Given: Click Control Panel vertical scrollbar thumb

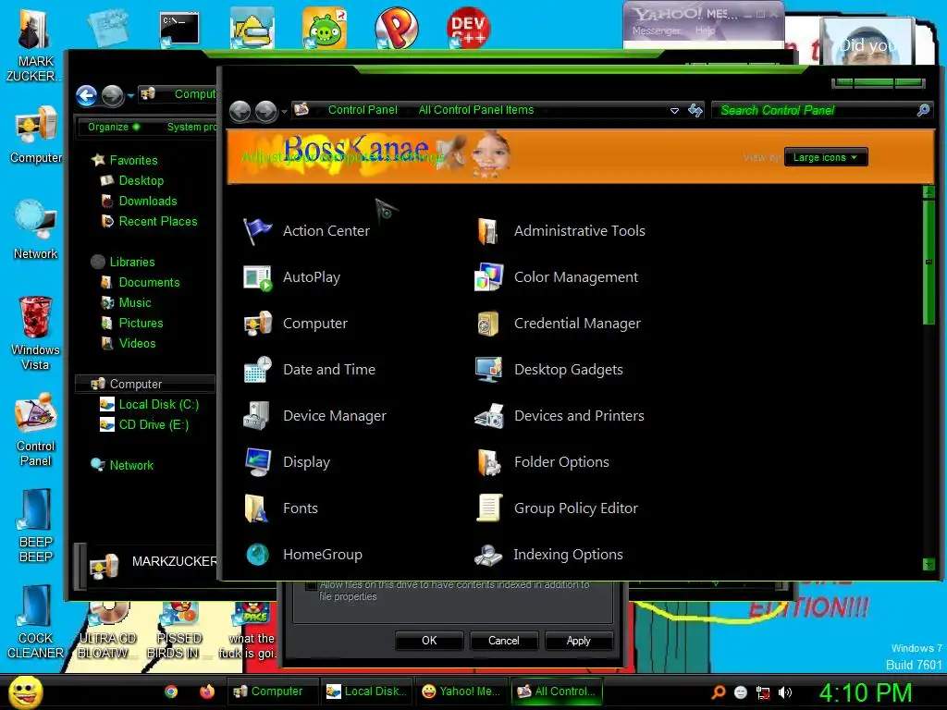Looking at the screenshot, I should tap(929, 262).
